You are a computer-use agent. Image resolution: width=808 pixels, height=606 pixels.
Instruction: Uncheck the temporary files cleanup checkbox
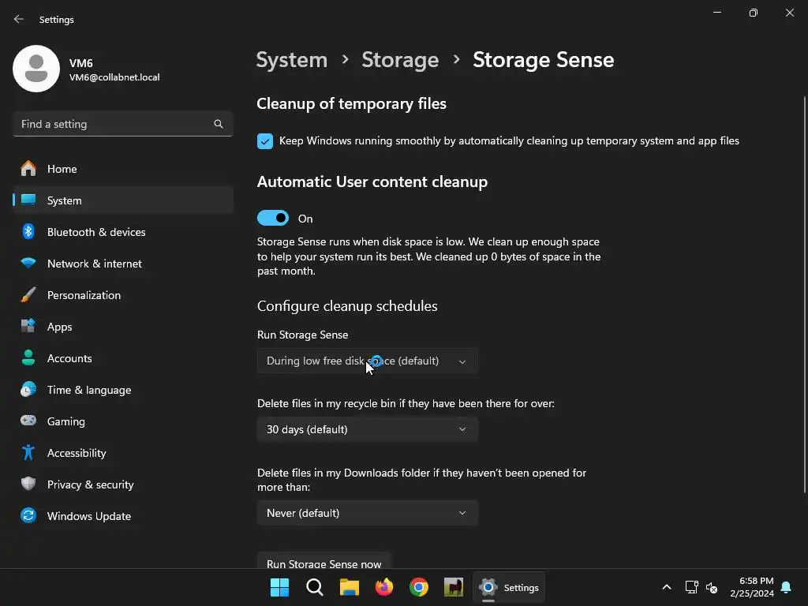pyautogui.click(x=265, y=141)
